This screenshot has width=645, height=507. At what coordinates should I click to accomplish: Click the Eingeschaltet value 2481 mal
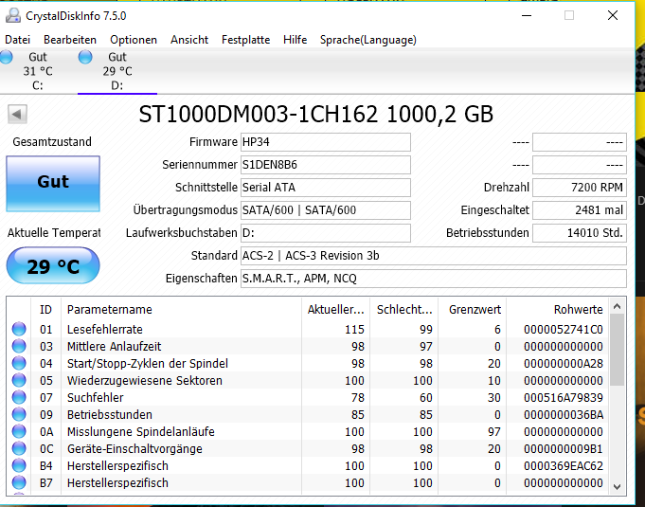[580, 209]
